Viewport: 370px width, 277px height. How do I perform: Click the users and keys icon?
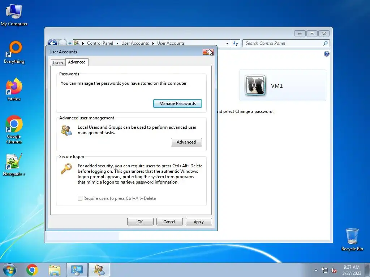[x=66, y=130]
